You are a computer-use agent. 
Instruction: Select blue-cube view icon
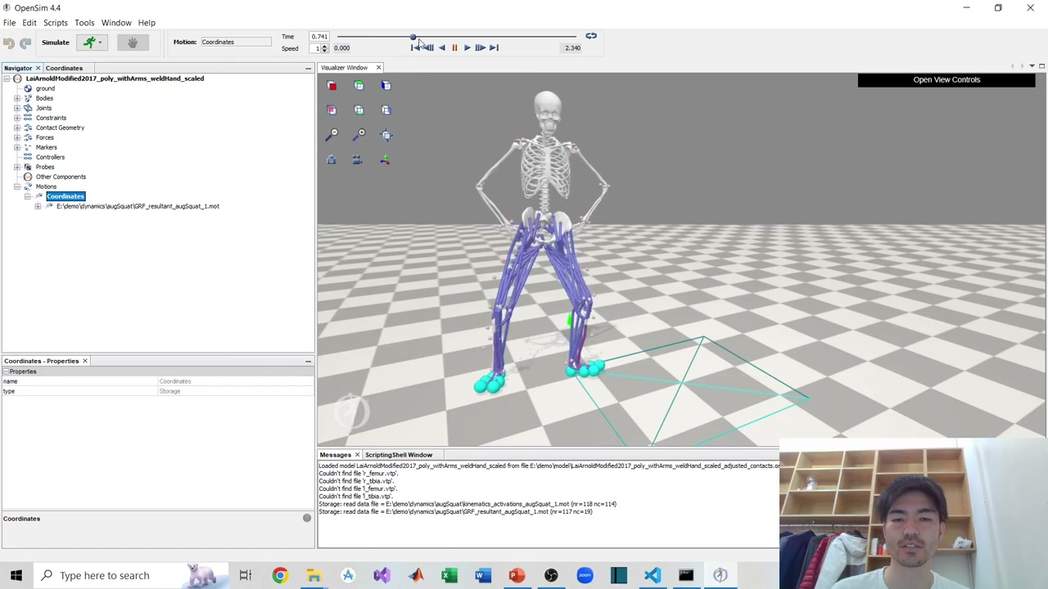386,85
